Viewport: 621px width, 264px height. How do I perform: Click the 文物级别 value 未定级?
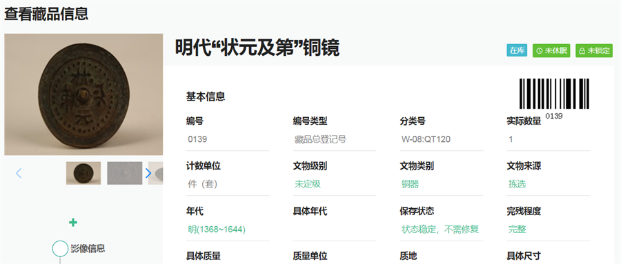(x=308, y=184)
